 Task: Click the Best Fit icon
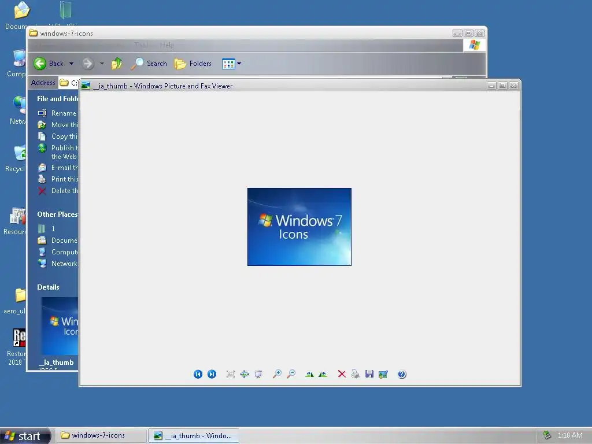point(230,374)
